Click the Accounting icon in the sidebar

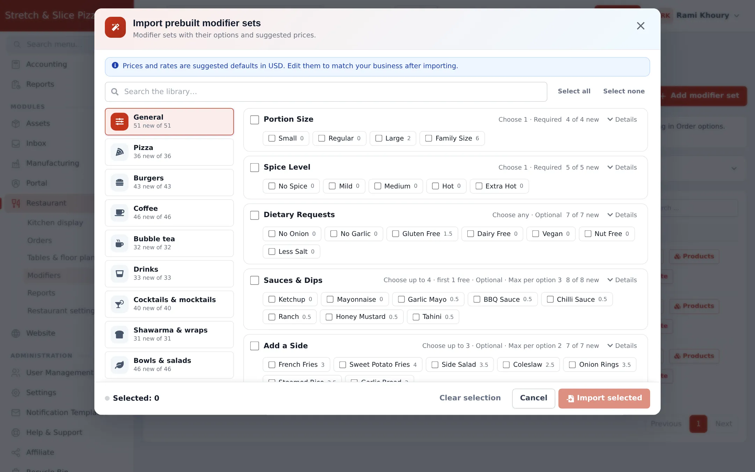[16, 64]
